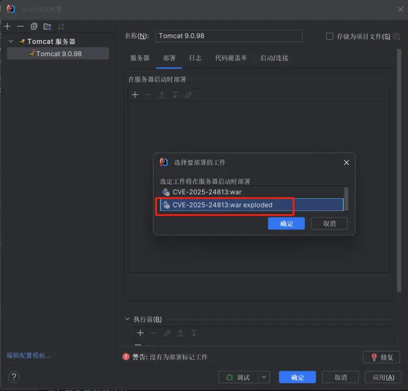Click artifact icon beside CVE-2025-24813:war
This screenshot has width=408, height=391.
click(166, 192)
